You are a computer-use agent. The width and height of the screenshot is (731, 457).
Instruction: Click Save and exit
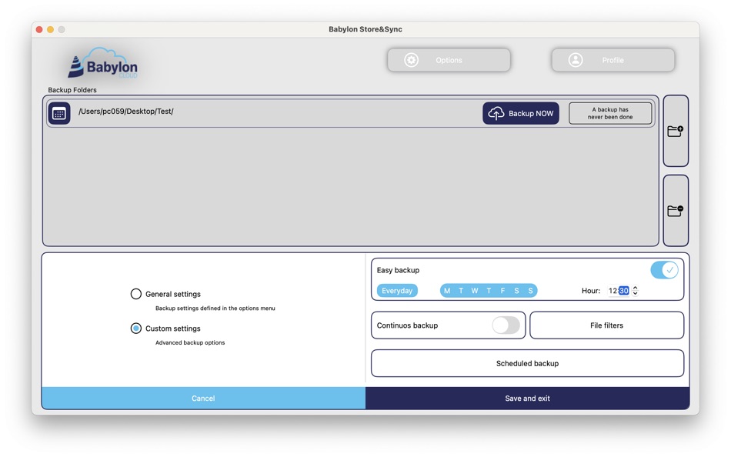(x=527, y=399)
